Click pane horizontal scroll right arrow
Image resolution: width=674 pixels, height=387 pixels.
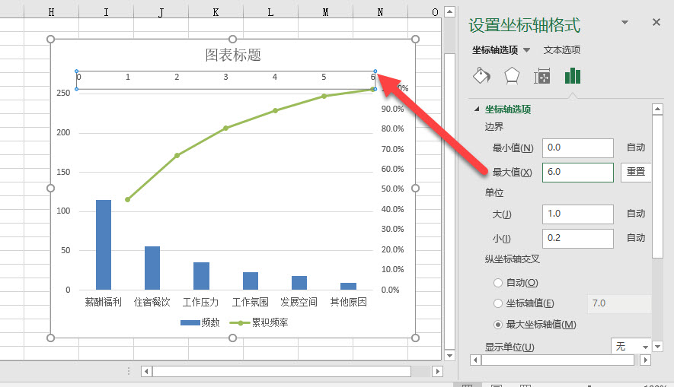pyautogui.click(x=645, y=360)
